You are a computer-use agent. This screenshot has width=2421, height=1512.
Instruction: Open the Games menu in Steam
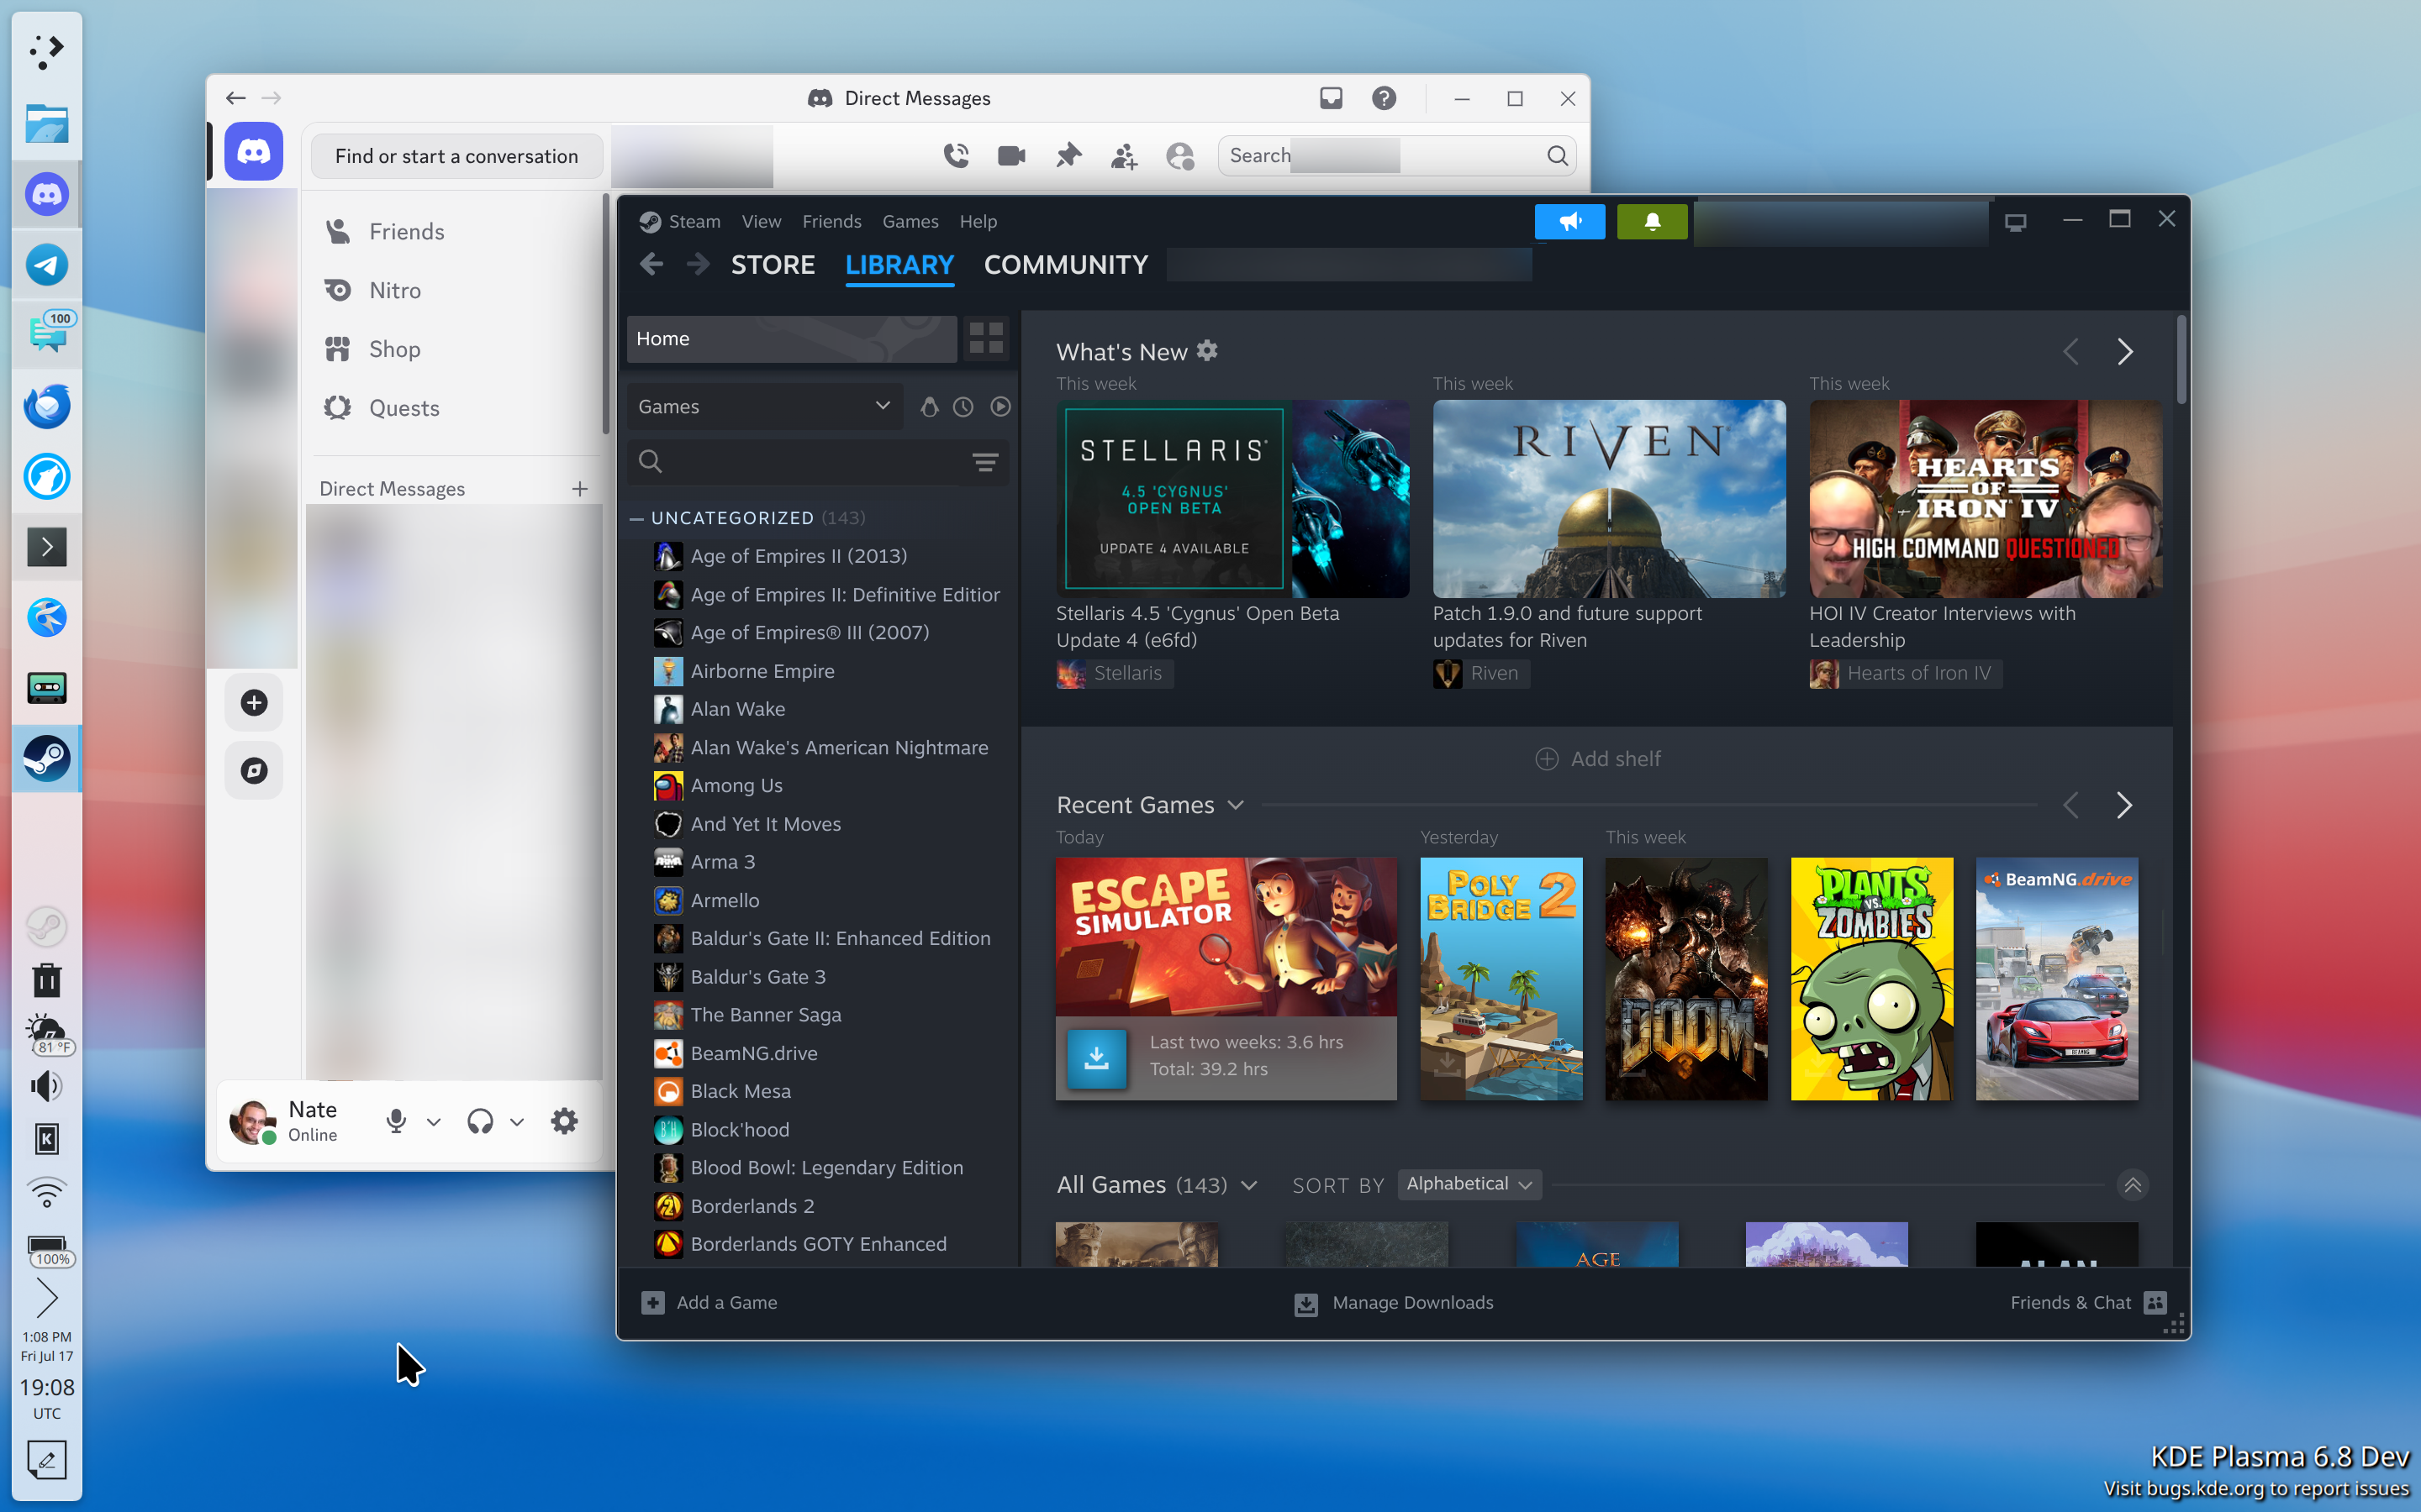click(x=910, y=222)
